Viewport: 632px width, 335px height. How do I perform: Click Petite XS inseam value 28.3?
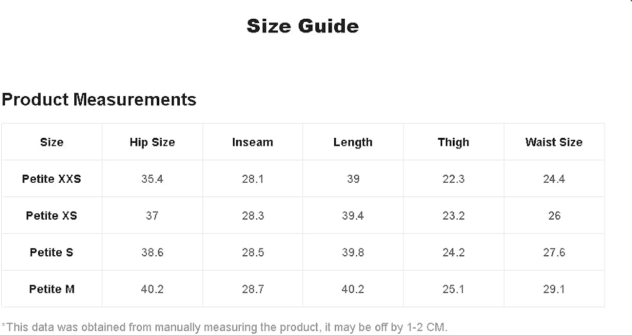(x=253, y=216)
